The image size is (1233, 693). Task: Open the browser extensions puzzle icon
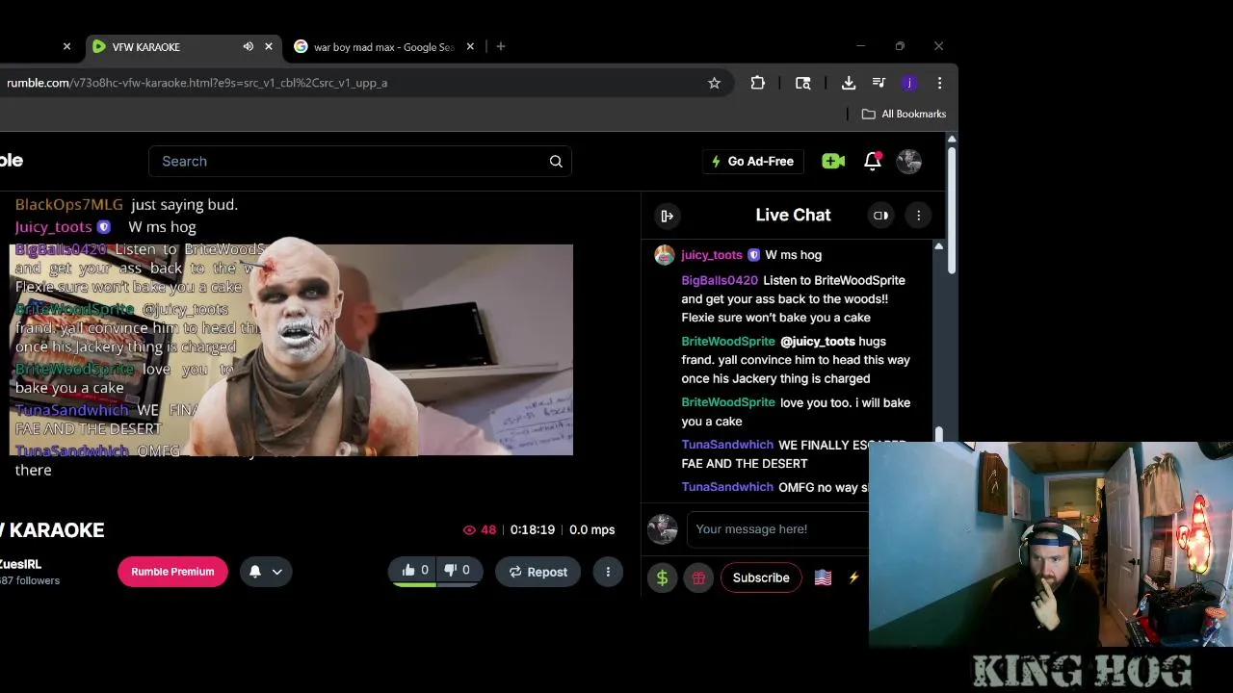pyautogui.click(x=758, y=83)
